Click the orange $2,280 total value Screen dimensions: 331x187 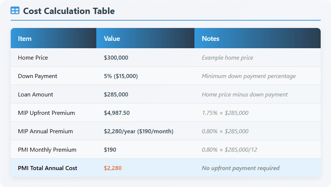[x=113, y=168]
